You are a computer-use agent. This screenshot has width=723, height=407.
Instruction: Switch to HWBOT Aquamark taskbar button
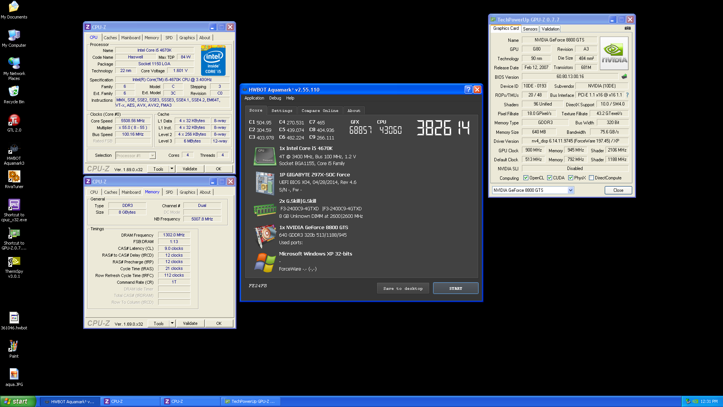point(70,401)
